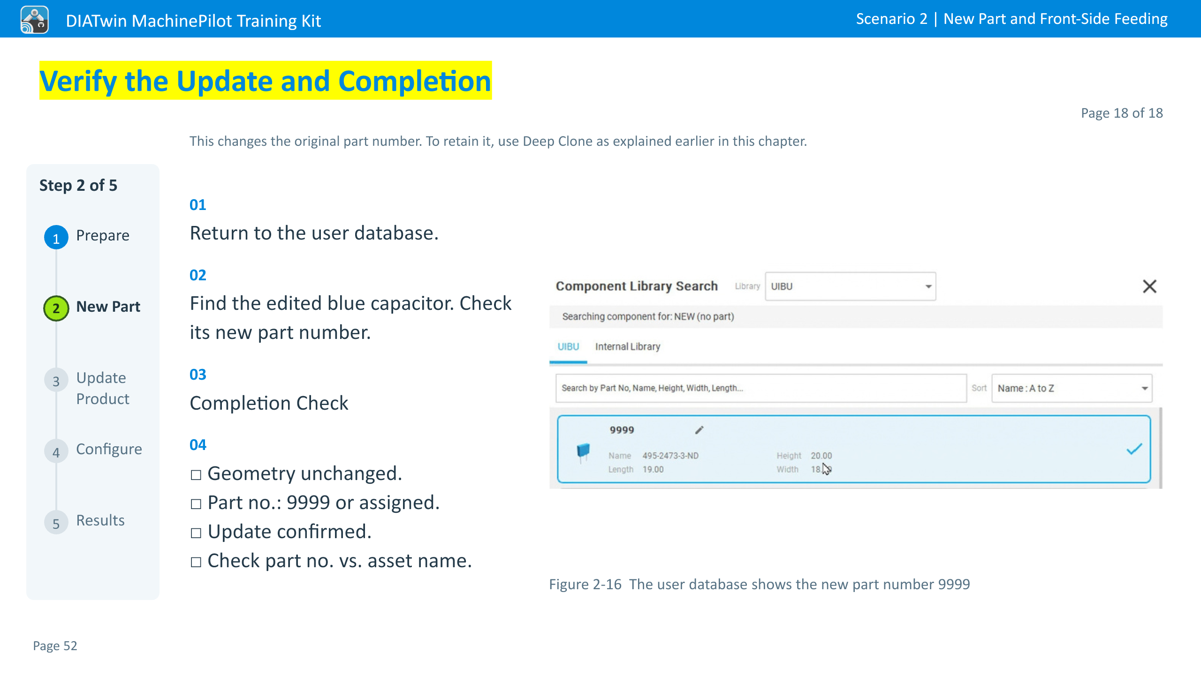
Task: Click Searching component for: NEW (no part)
Action: (648, 316)
